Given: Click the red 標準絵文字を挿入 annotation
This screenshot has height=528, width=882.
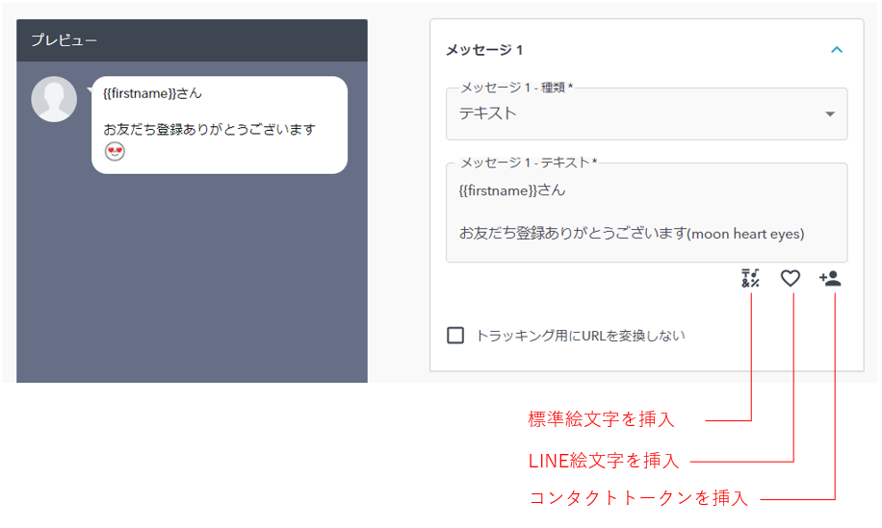Looking at the screenshot, I should pos(602,419).
